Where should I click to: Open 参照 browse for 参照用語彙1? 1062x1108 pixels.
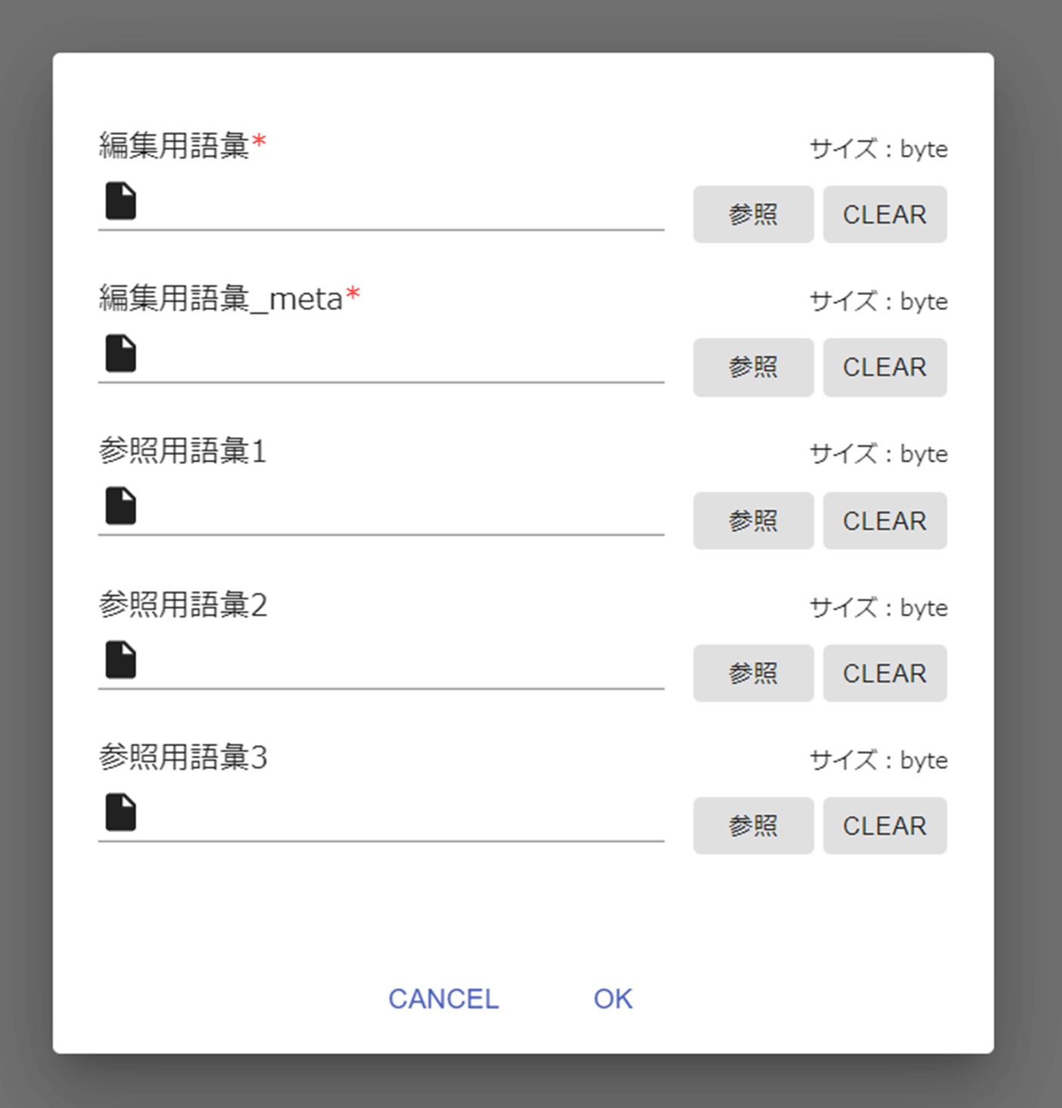click(753, 521)
